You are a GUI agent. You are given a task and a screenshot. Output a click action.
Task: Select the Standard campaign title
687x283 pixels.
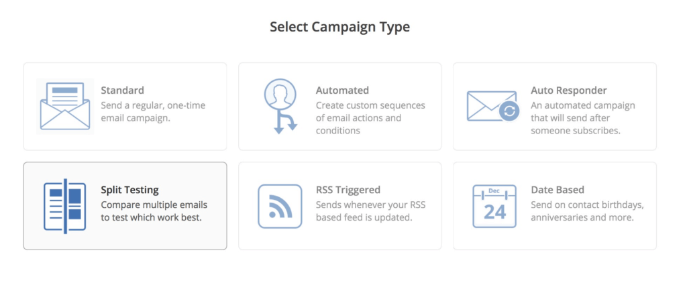[x=122, y=91]
